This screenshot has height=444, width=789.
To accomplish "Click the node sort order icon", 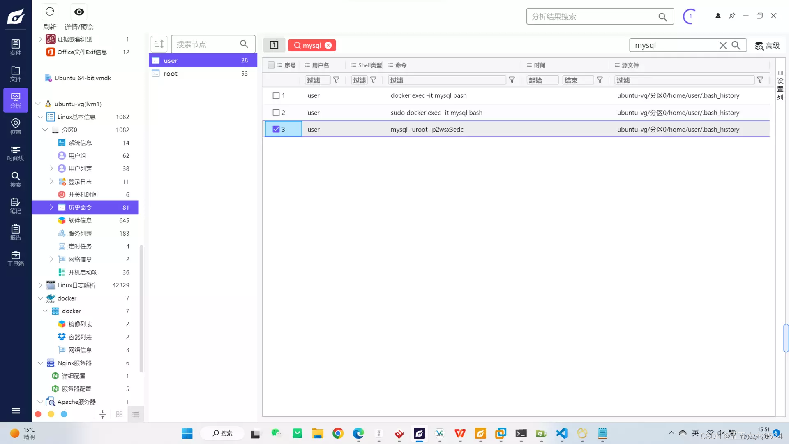I will 159,44.
